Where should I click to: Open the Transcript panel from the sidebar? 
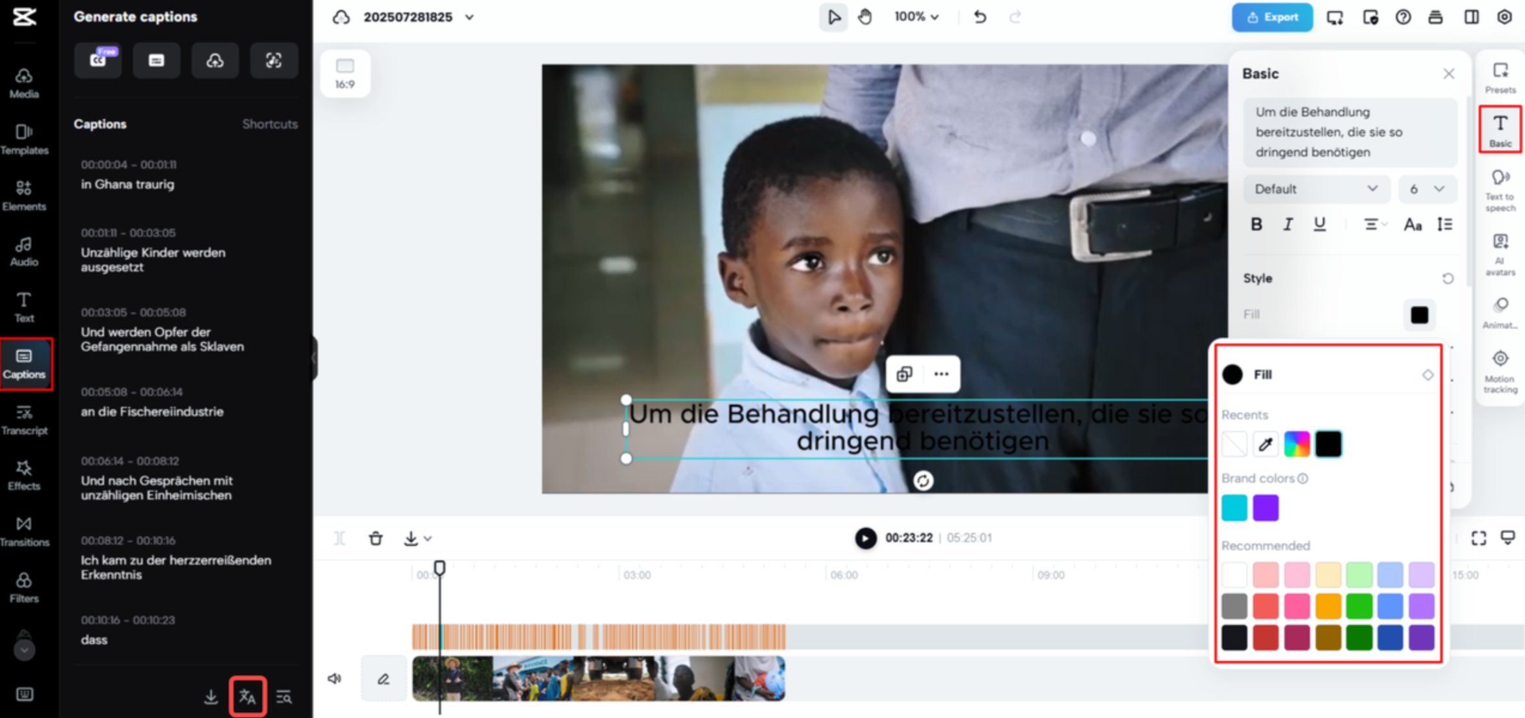(25, 419)
